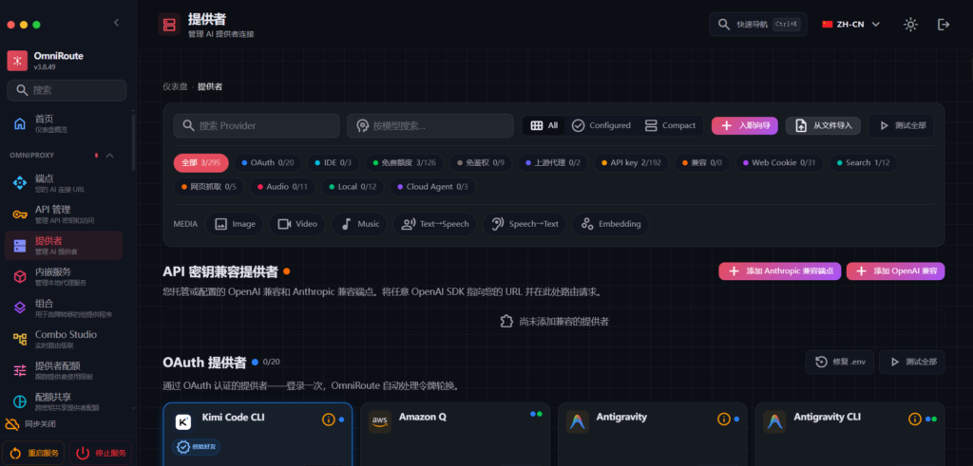
Task: Collapse the OMNIPROXY sidebar section
Action: [110, 155]
